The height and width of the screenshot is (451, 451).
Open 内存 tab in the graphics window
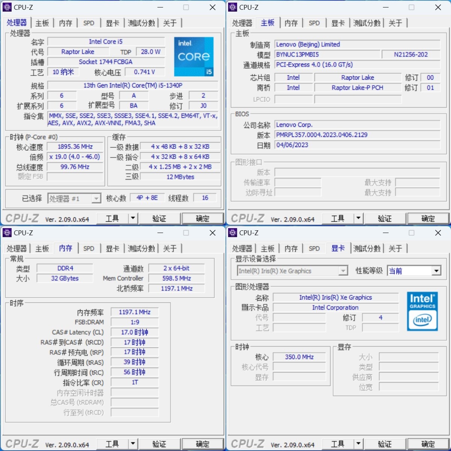[291, 249]
